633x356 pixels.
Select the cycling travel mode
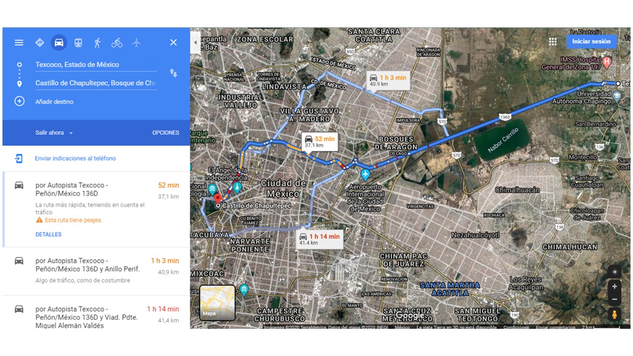click(x=117, y=43)
